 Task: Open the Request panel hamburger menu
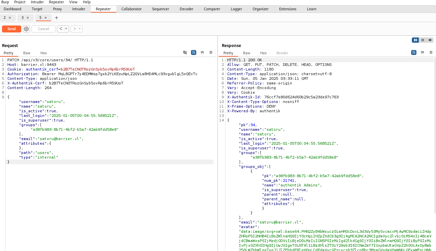click(x=211, y=53)
